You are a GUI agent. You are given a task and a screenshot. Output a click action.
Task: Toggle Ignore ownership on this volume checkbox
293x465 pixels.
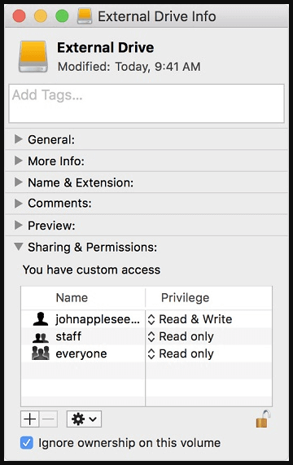tap(27, 443)
